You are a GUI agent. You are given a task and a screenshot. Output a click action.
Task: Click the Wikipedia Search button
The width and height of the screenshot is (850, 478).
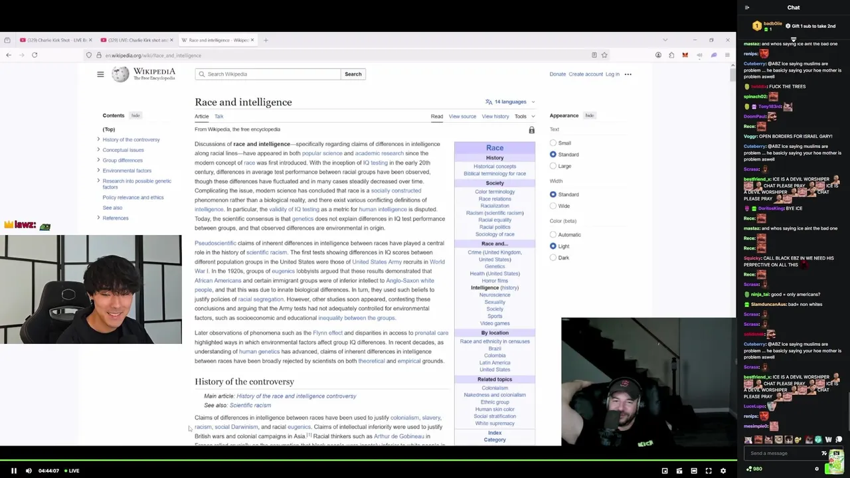point(353,74)
